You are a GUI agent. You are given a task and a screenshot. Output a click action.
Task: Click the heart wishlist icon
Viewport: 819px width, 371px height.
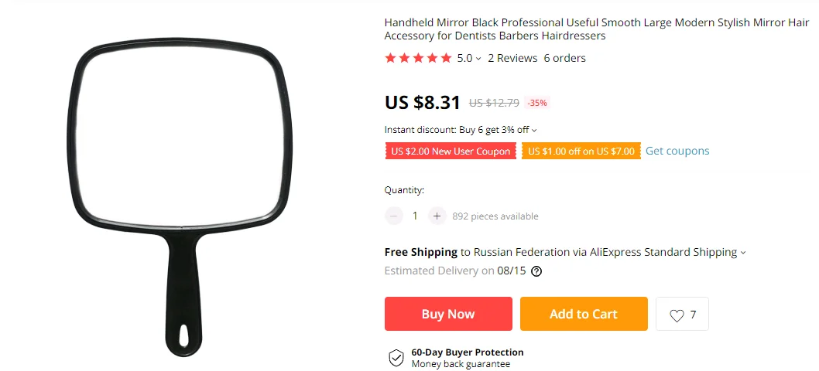coord(677,315)
